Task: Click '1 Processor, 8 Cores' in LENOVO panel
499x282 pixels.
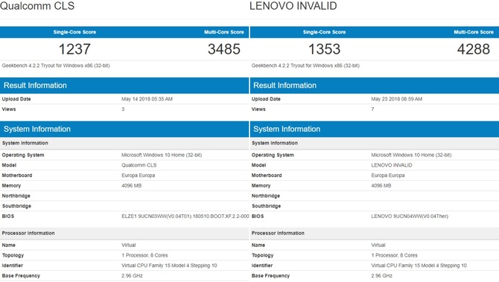Action: [394, 255]
